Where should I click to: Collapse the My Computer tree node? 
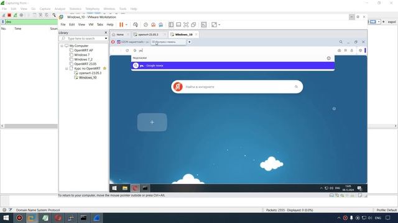pyautogui.click(x=62, y=46)
